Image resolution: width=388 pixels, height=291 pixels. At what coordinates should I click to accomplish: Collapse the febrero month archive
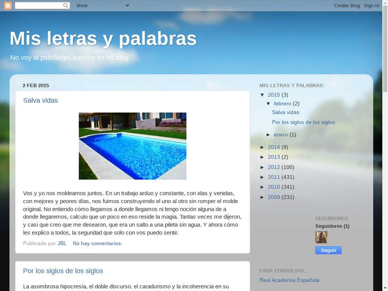click(269, 104)
